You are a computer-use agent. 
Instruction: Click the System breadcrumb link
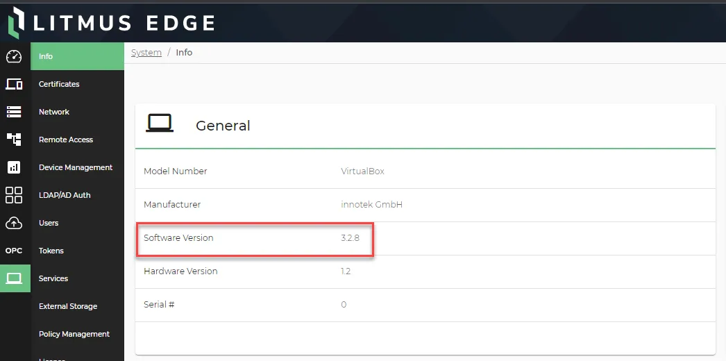pos(146,53)
